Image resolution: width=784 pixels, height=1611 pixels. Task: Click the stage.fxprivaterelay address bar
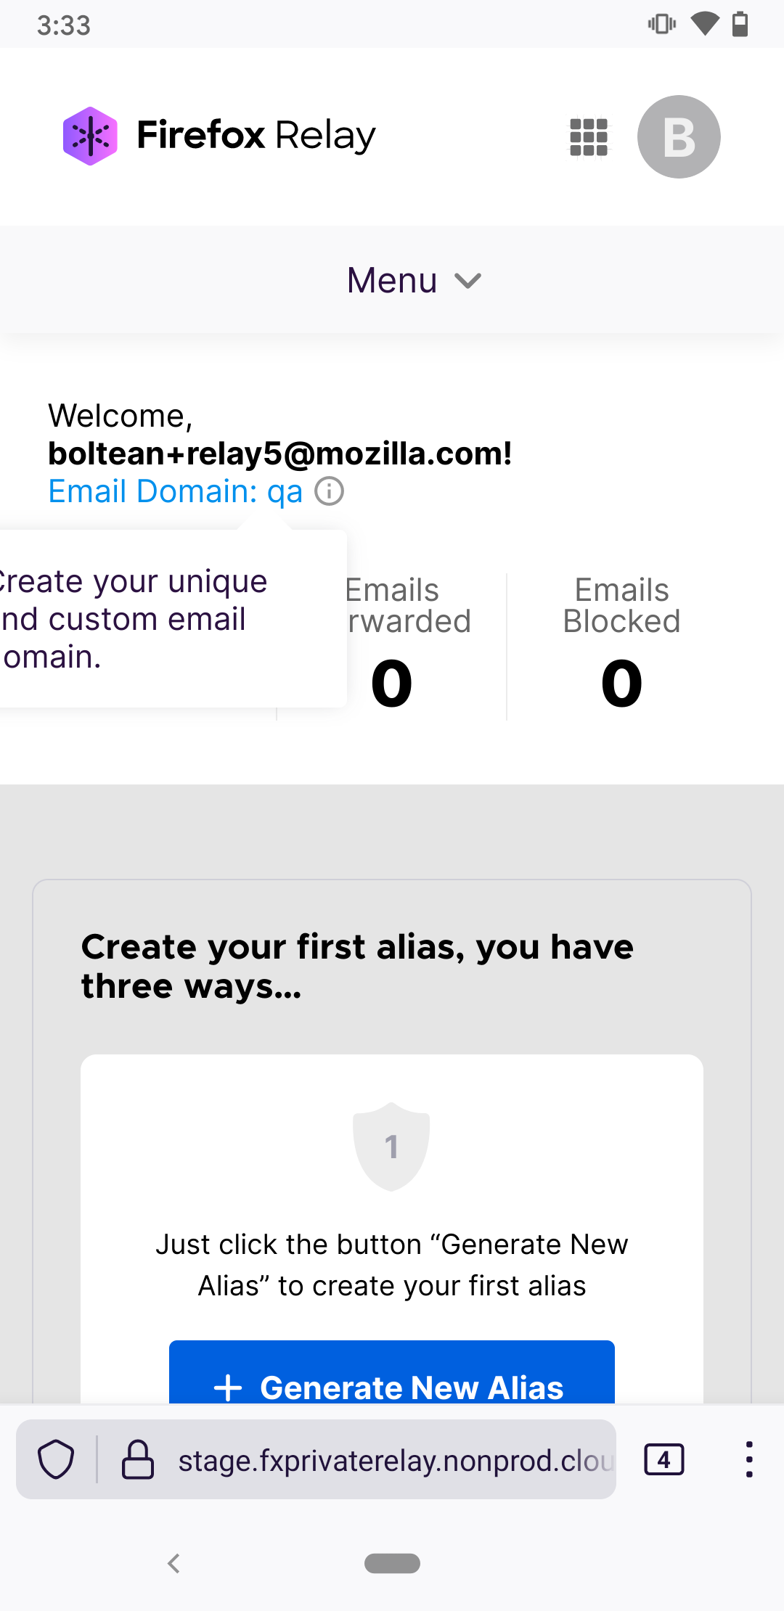[x=392, y=1459]
